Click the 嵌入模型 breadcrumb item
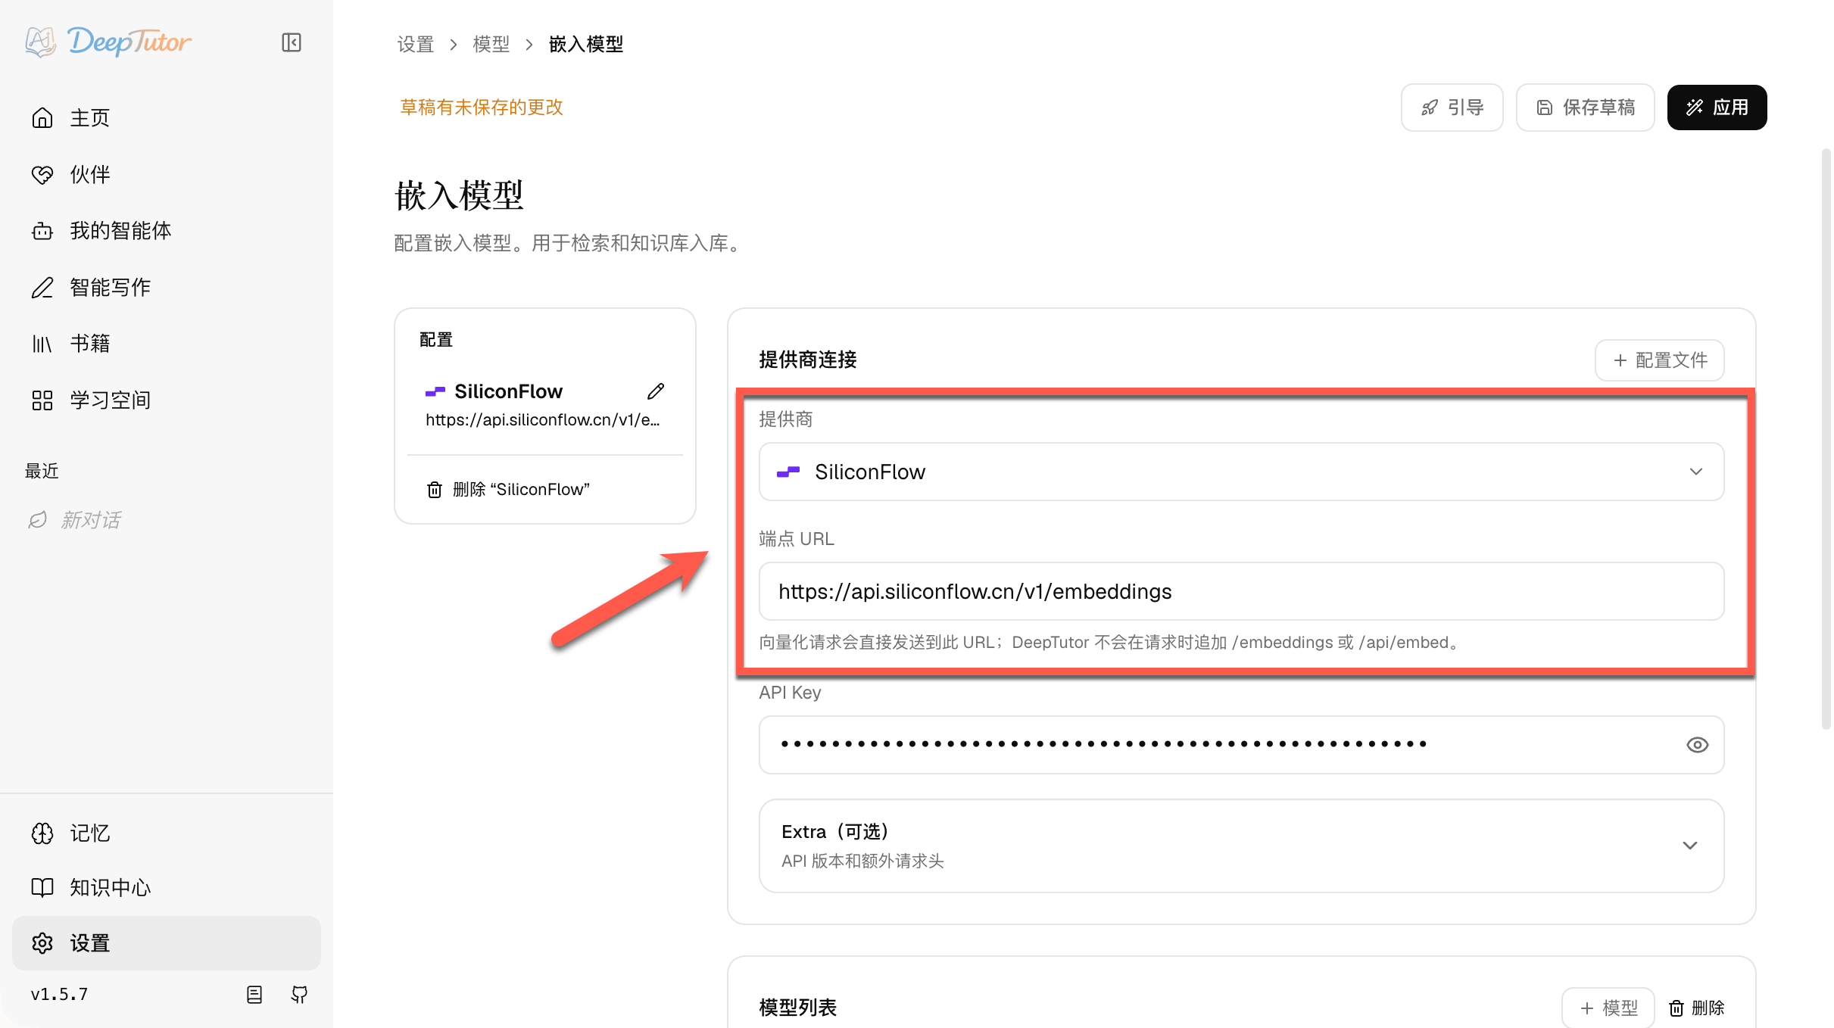 click(x=586, y=45)
